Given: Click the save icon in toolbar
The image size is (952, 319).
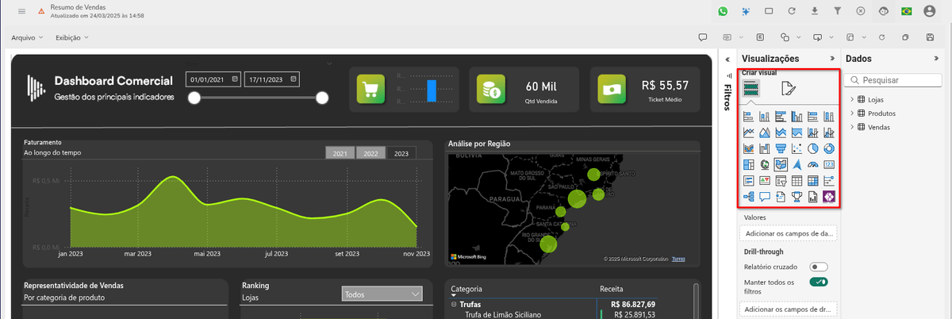Looking at the screenshot, I should click(930, 37).
